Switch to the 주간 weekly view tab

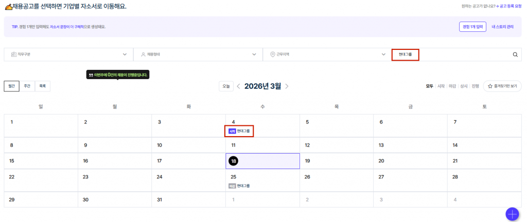click(x=27, y=86)
